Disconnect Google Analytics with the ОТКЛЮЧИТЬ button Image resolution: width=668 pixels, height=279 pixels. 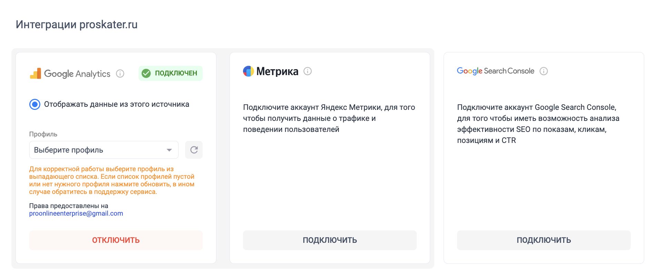(x=116, y=240)
